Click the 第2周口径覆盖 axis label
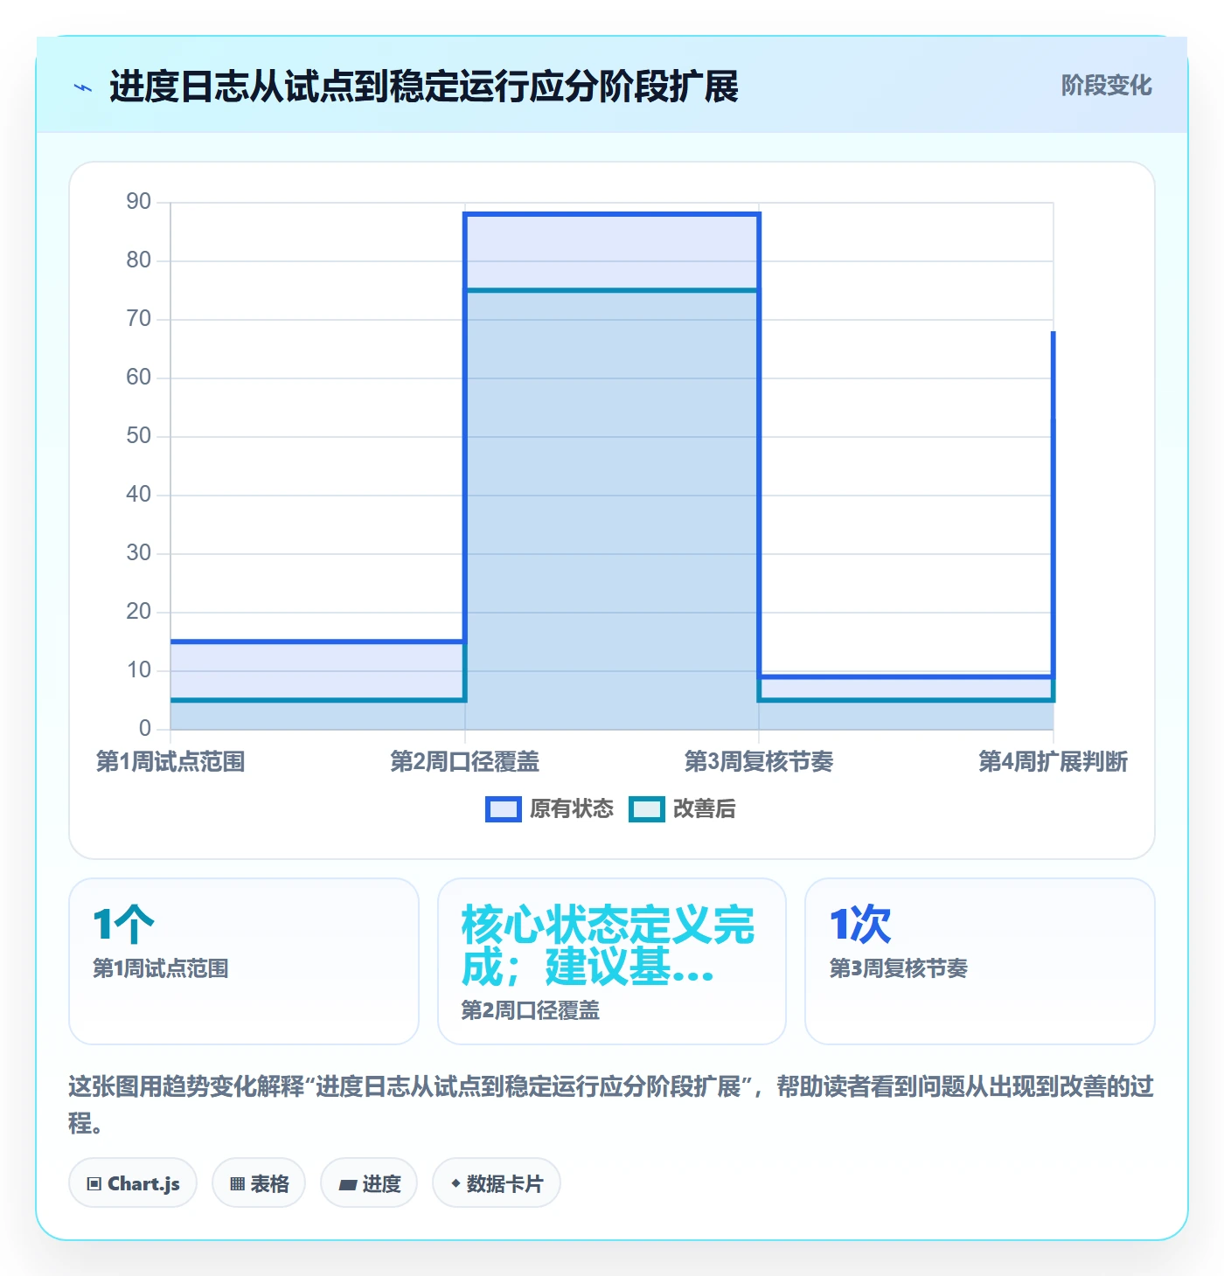1224x1276 pixels. [464, 761]
